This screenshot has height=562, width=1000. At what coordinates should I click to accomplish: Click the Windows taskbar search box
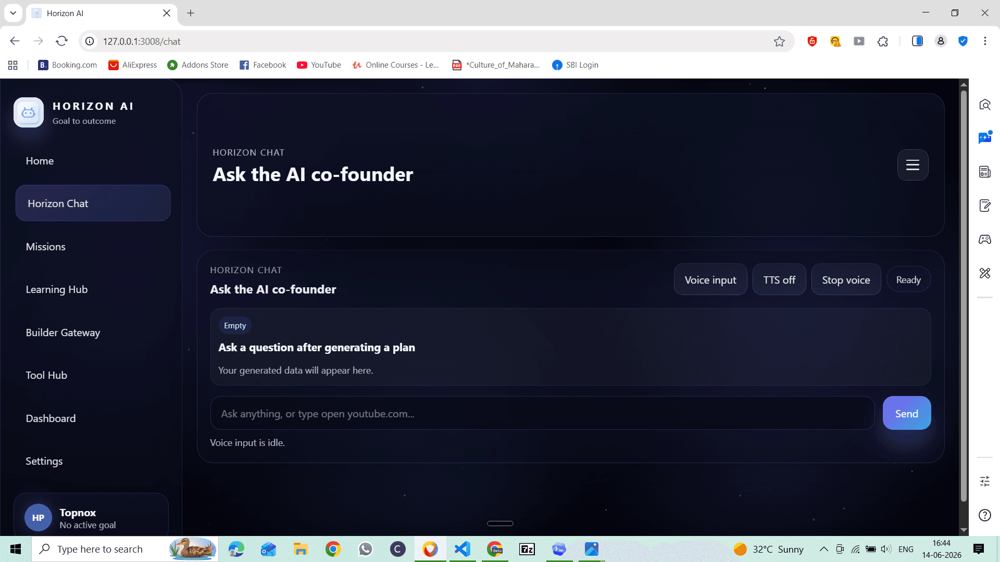tap(125, 549)
